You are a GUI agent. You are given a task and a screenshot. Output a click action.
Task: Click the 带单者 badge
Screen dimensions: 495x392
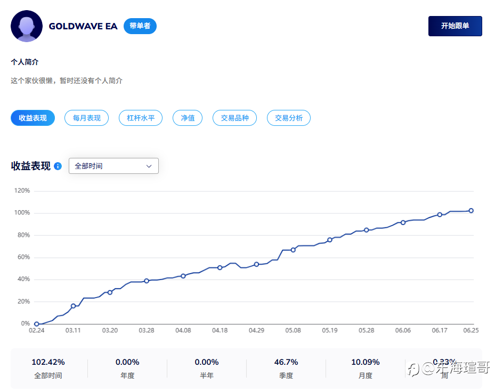click(140, 26)
